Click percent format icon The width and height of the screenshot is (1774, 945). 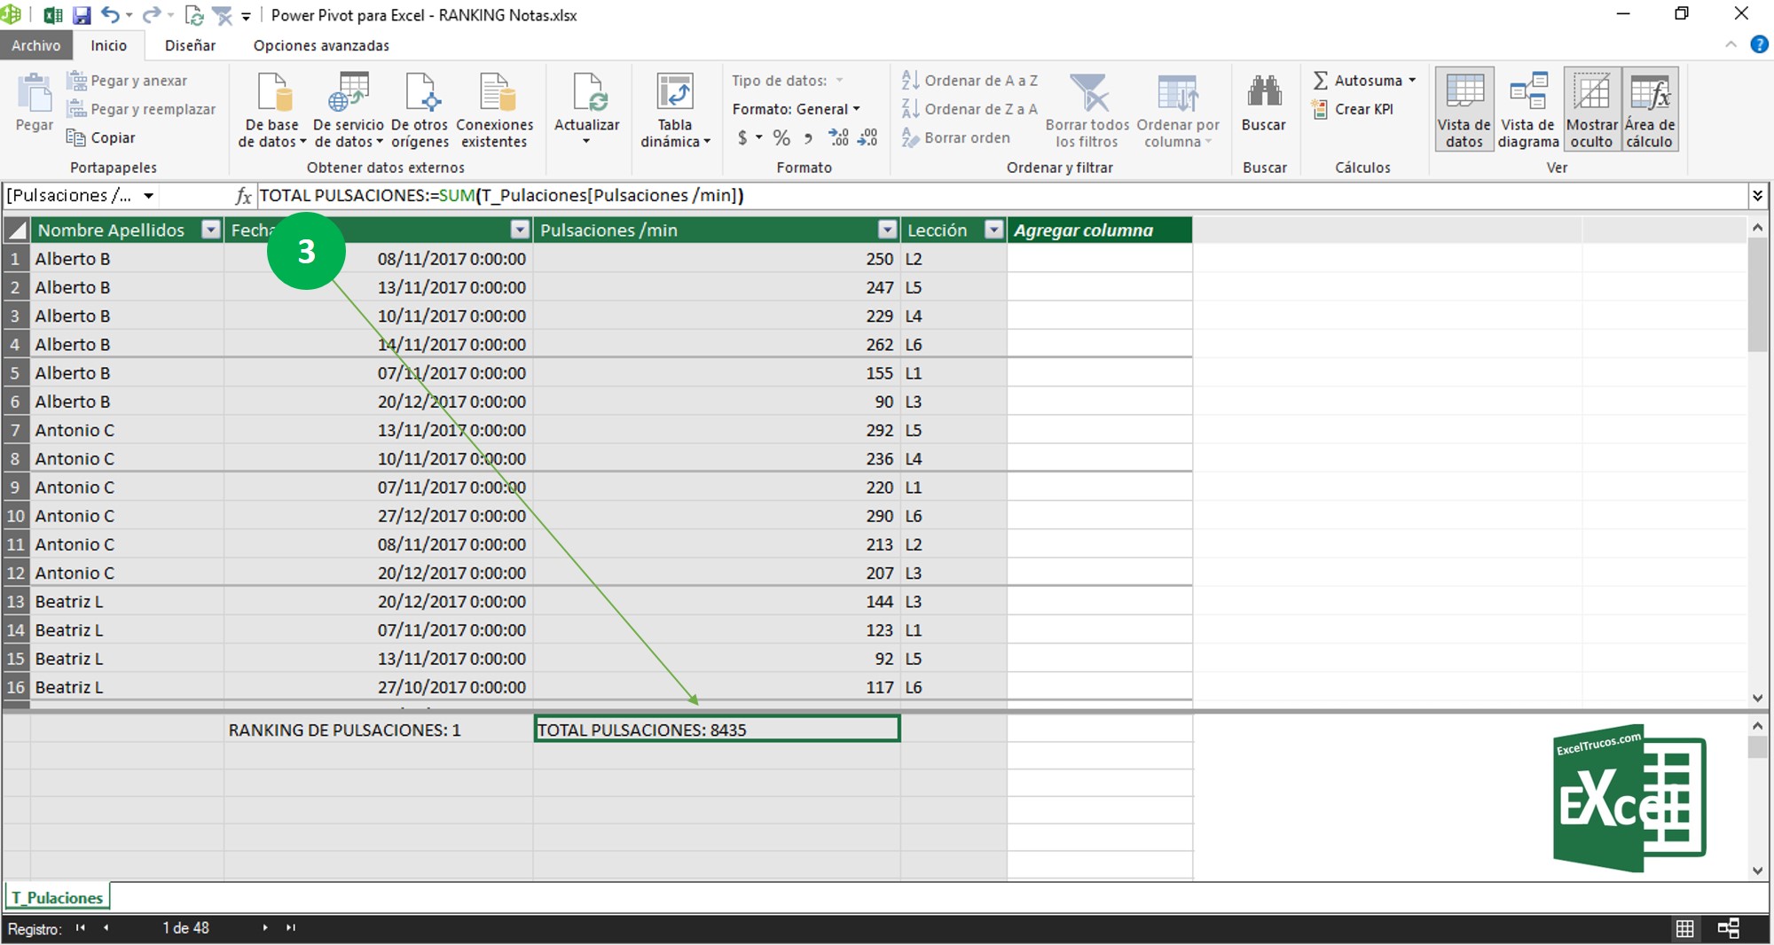[x=781, y=137]
